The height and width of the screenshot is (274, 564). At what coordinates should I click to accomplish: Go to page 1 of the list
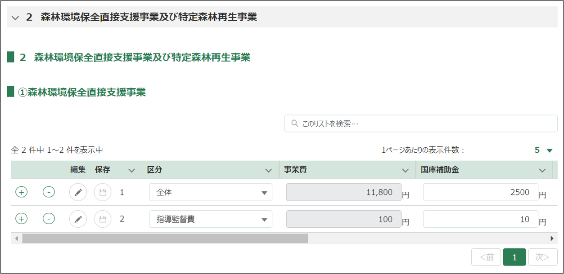coord(514,257)
